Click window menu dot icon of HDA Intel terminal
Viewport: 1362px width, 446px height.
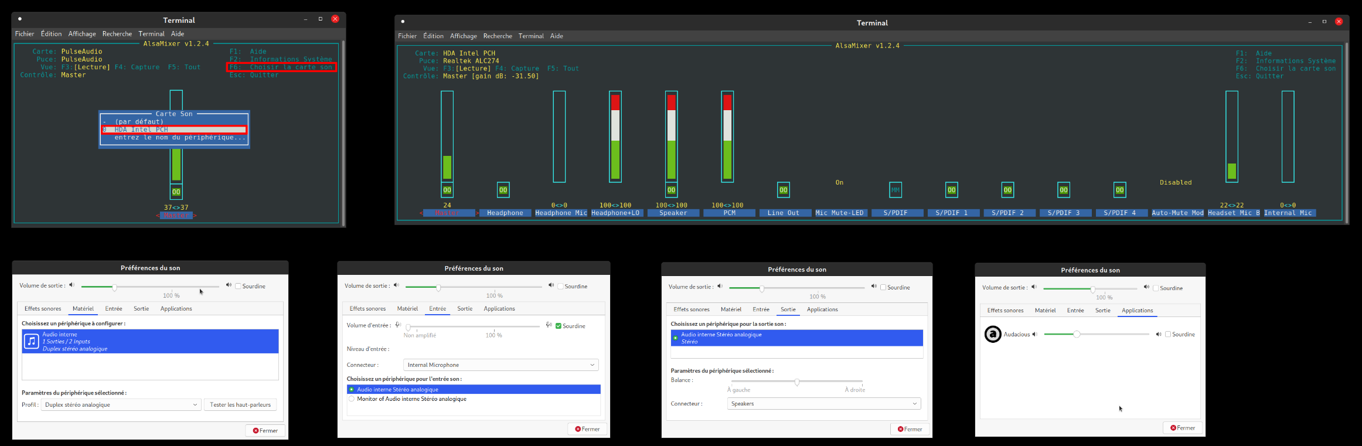pos(403,22)
